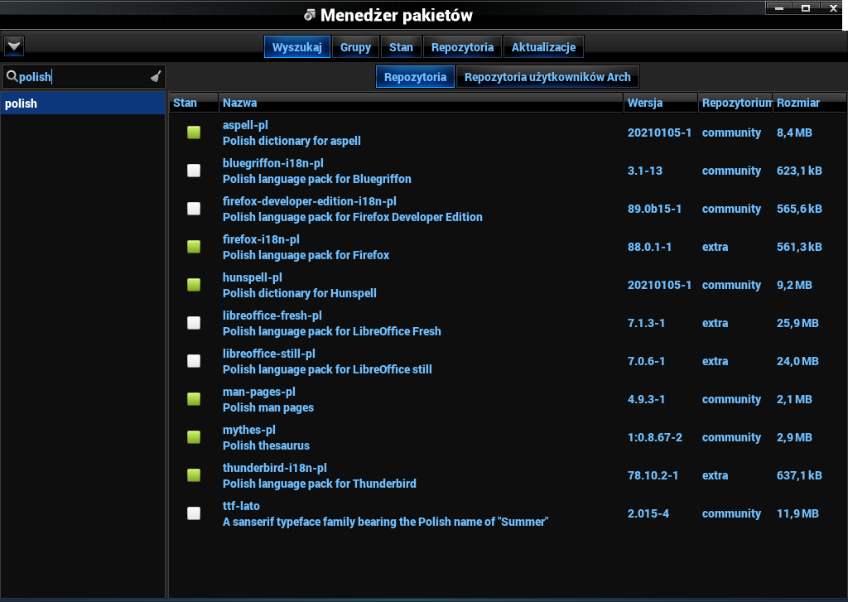Open the Stan tab
Screen dimensions: 848x602
pos(401,47)
